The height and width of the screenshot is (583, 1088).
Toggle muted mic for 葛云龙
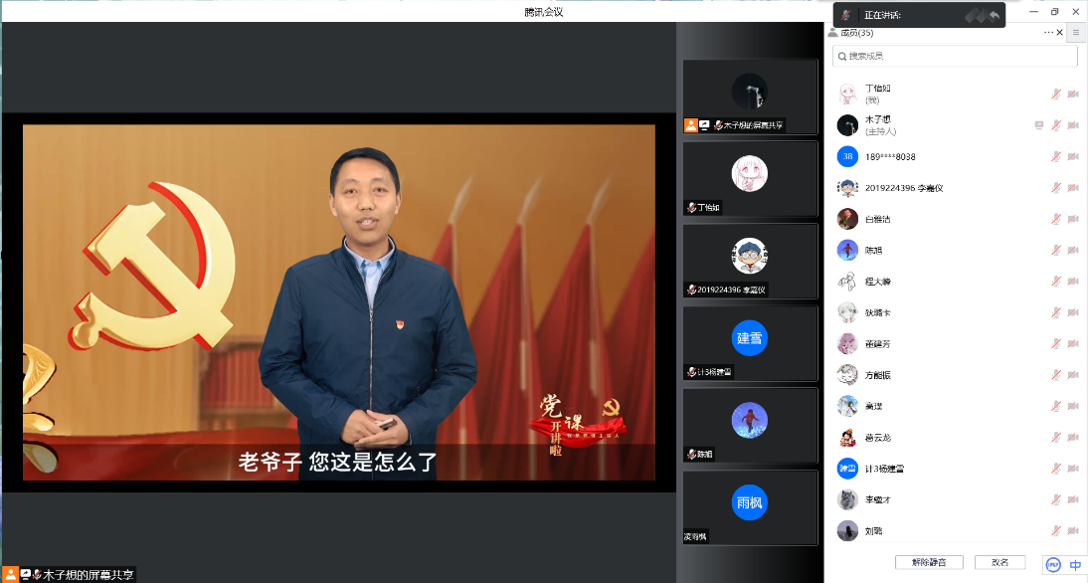(x=1056, y=437)
